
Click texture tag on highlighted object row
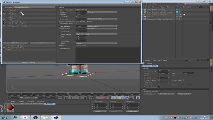184,14
